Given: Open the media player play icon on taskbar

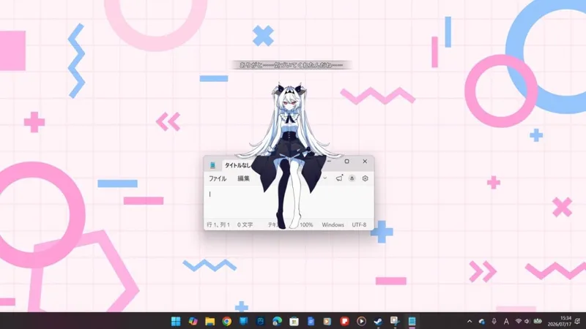Looking at the screenshot, I should click(361, 321).
